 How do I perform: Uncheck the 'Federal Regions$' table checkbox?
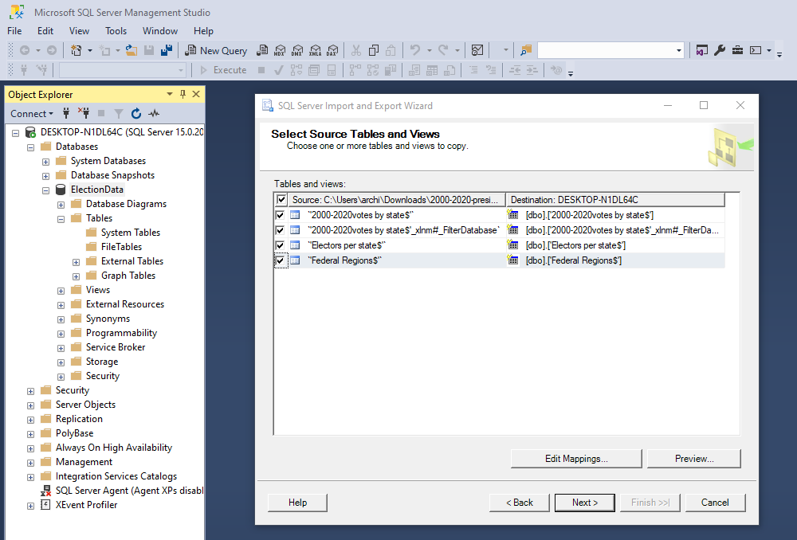click(281, 259)
